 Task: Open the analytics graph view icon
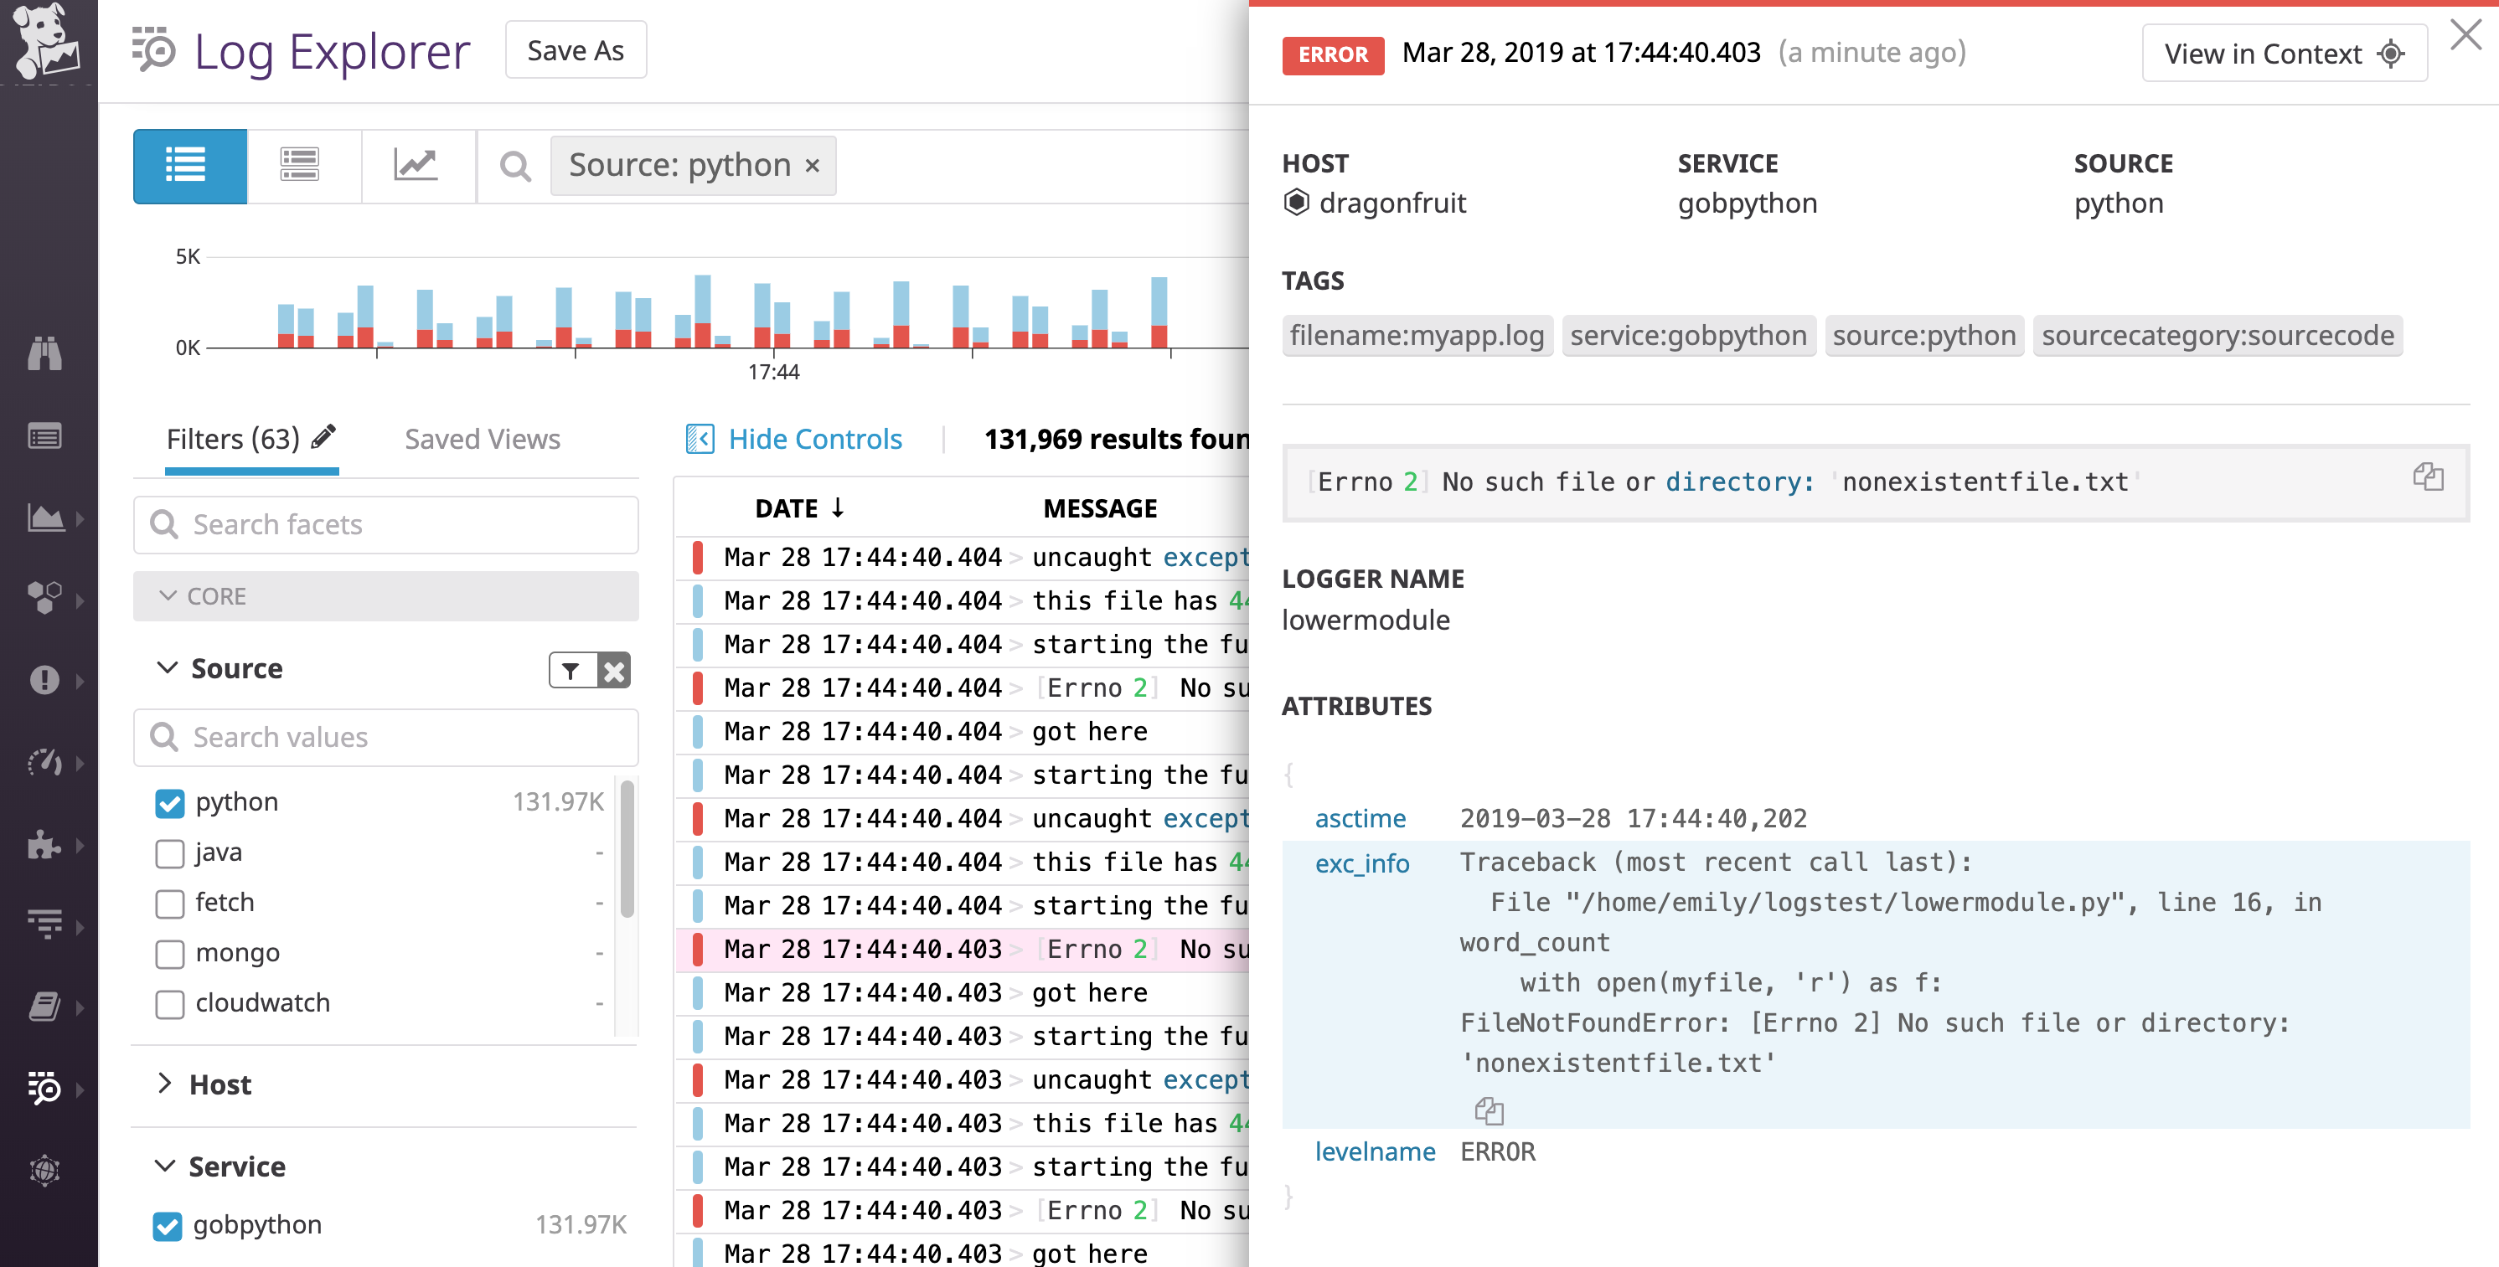click(418, 166)
